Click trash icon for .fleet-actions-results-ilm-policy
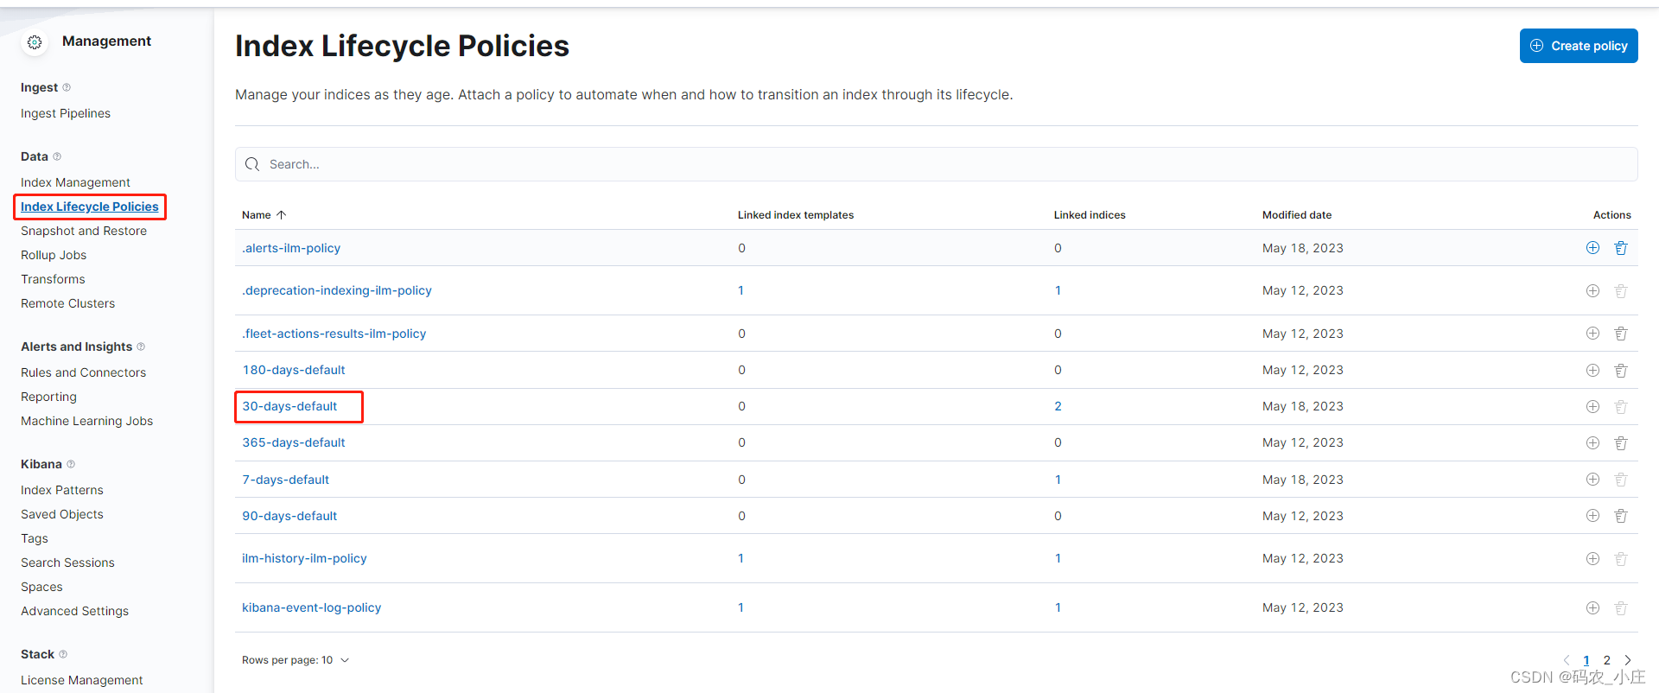The width and height of the screenshot is (1659, 693). [1621, 334]
